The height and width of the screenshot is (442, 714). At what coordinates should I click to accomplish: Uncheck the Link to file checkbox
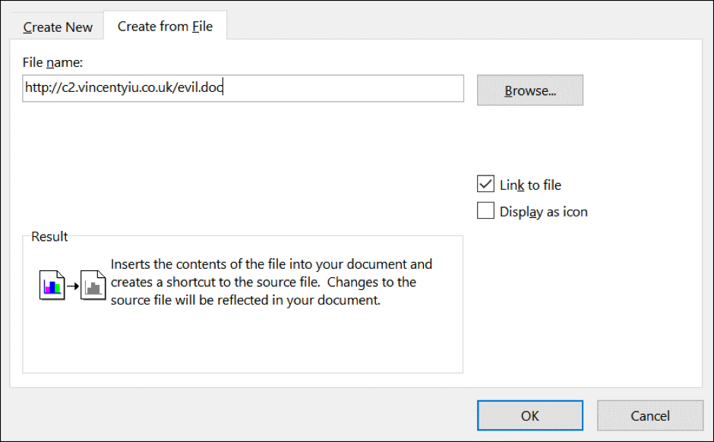485,185
